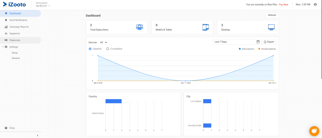The height and width of the screenshot is (138, 322).
Task: Click the calendar icon in date field
Action: (x=258, y=42)
